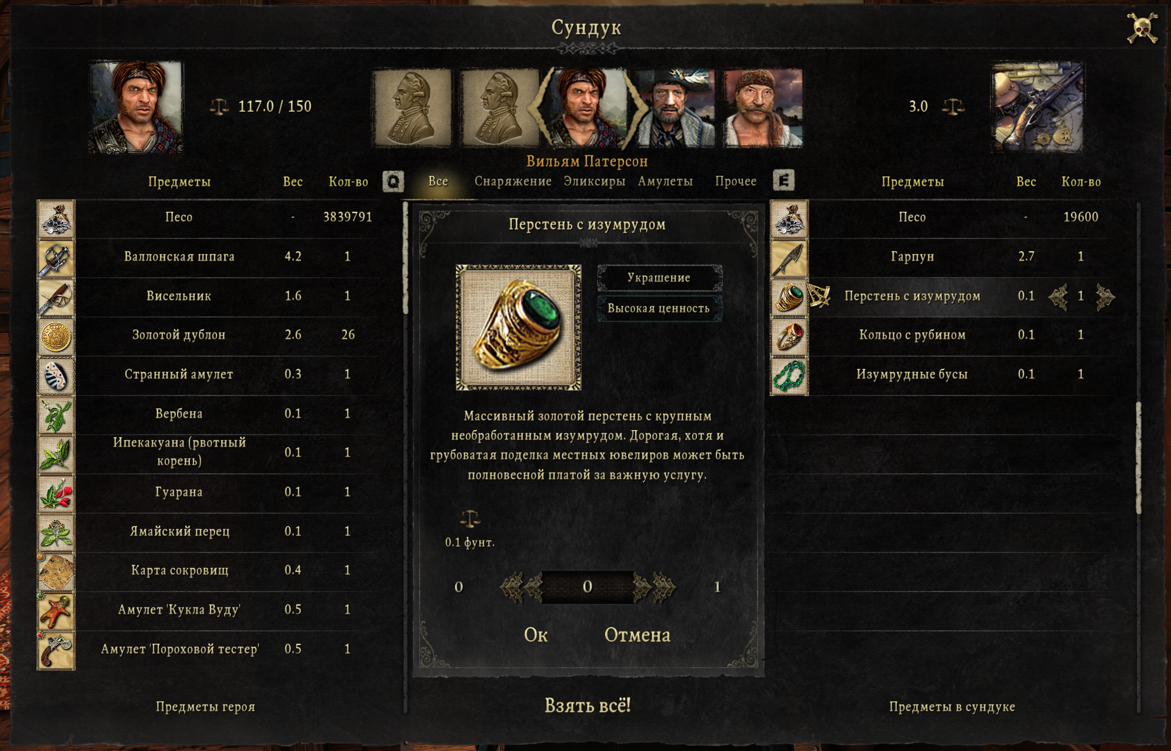Select the treasure map icon
Image resolution: width=1171 pixels, height=751 pixels.
56,571
